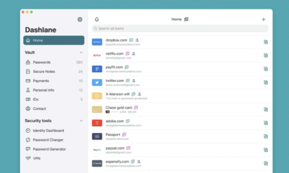The height and width of the screenshot is (173, 289).
Task: Click the PayPal logo thumbnail
Action: tap(97, 150)
